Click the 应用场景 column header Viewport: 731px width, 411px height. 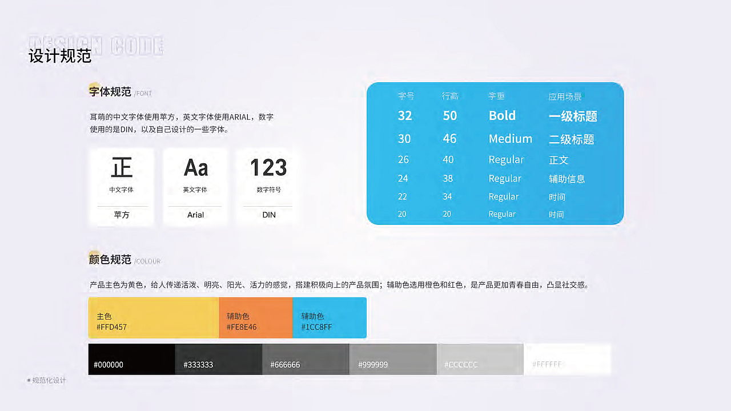click(x=566, y=96)
